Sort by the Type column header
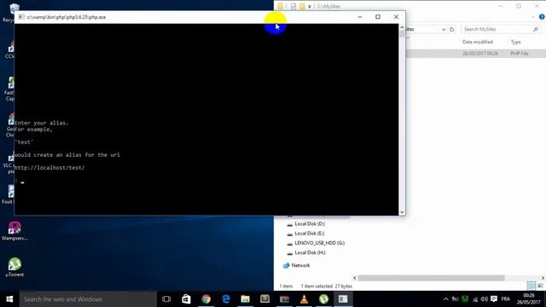This screenshot has width=546, height=307. pos(515,42)
